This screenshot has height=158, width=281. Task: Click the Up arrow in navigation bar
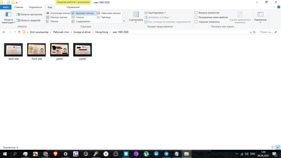coord(19,32)
